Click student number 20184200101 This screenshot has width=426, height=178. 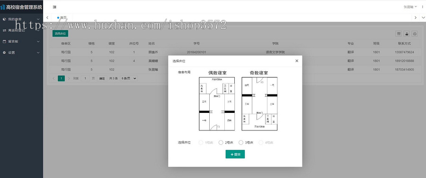(x=196, y=52)
